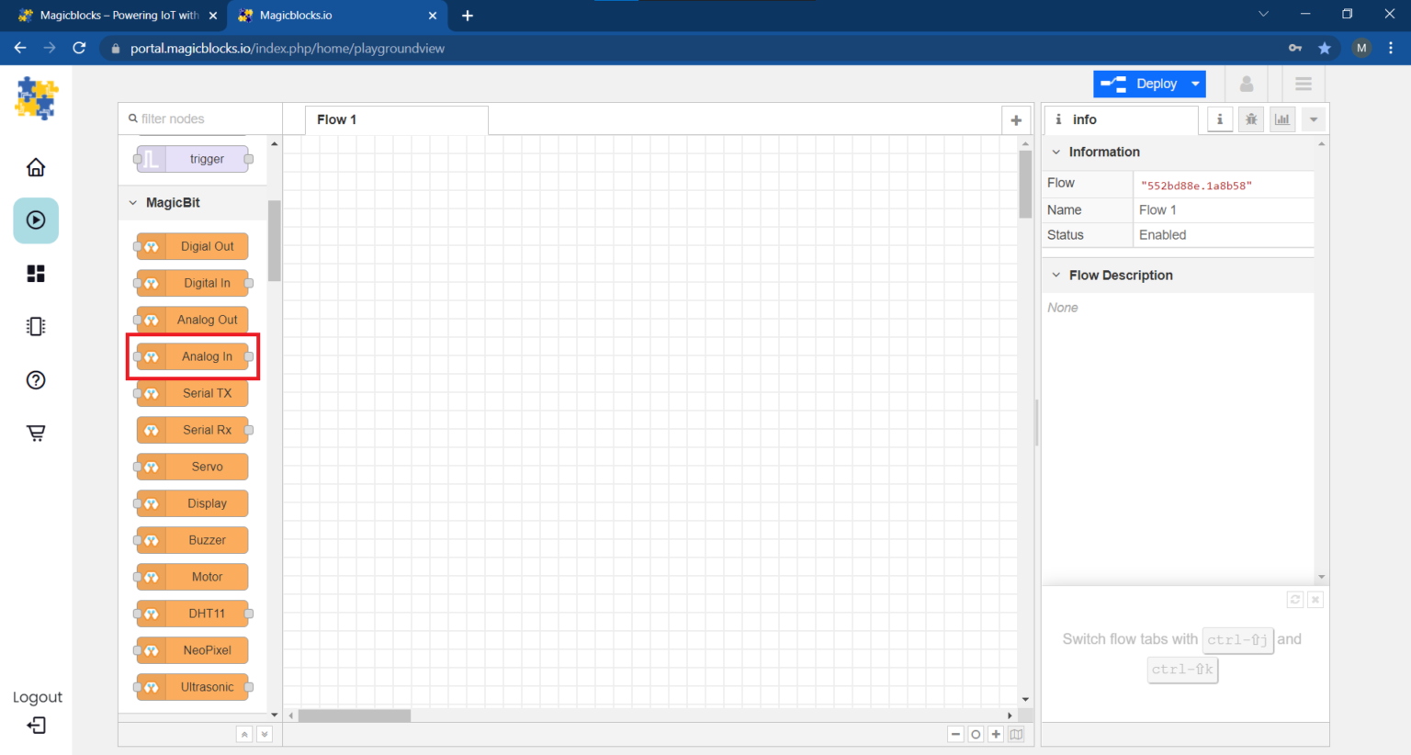The width and height of the screenshot is (1411, 755).
Task: Select the Playground play icon in sidebar
Action: tap(36, 220)
